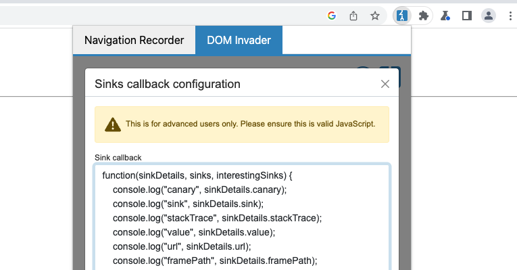Image resolution: width=517 pixels, height=270 pixels.
Task: Open the Chrome profile avatar menu
Action: tap(489, 16)
